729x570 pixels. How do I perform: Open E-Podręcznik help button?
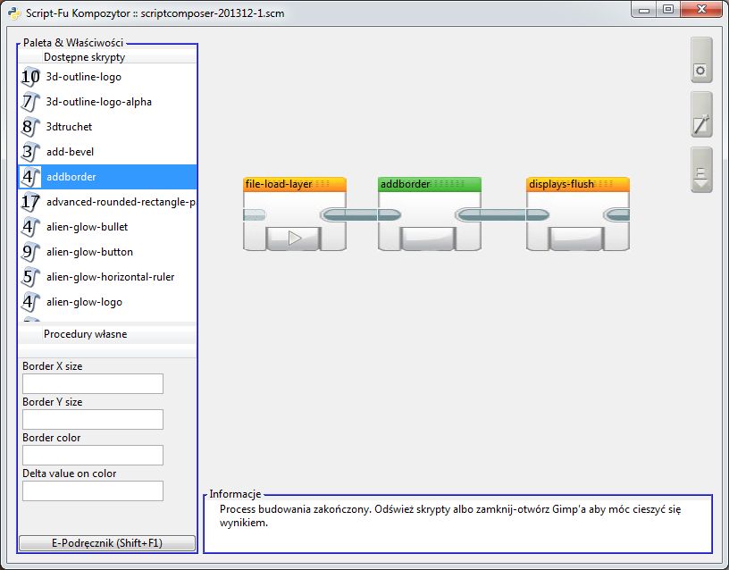pyautogui.click(x=107, y=542)
